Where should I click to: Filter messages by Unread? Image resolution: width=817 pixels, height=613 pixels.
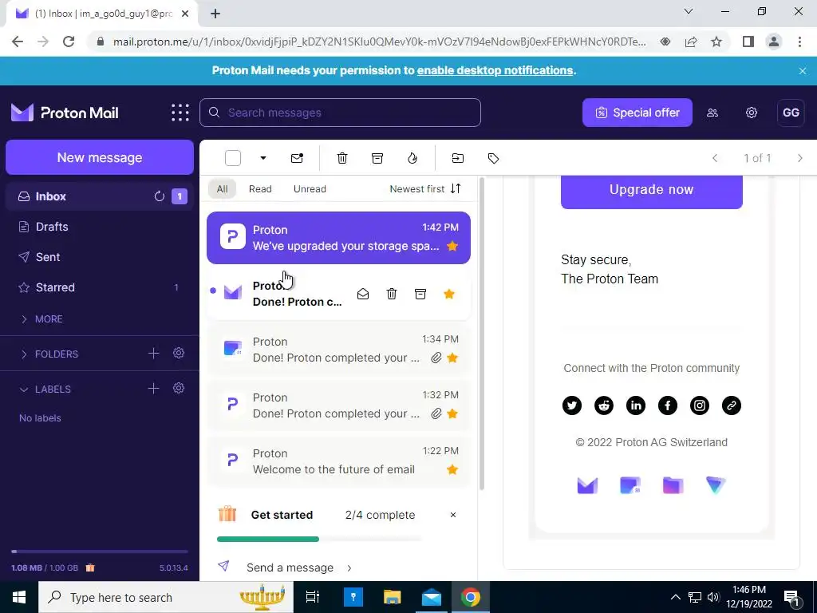(x=310, y=188)
